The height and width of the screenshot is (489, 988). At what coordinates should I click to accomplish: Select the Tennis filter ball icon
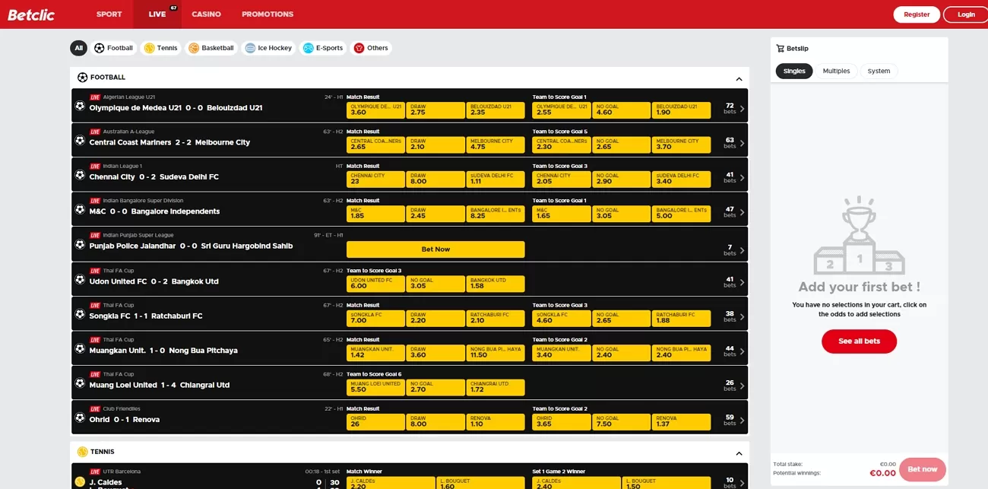150,48
